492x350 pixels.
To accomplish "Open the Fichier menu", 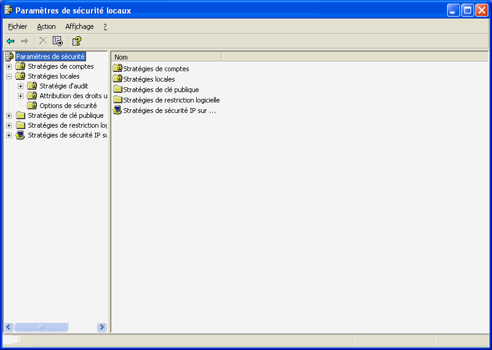I will click(x=18, y=26).
